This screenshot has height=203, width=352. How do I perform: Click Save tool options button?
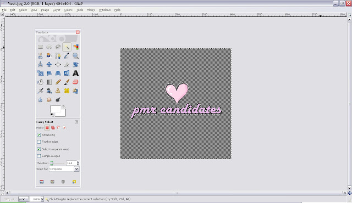pos(42,182)
